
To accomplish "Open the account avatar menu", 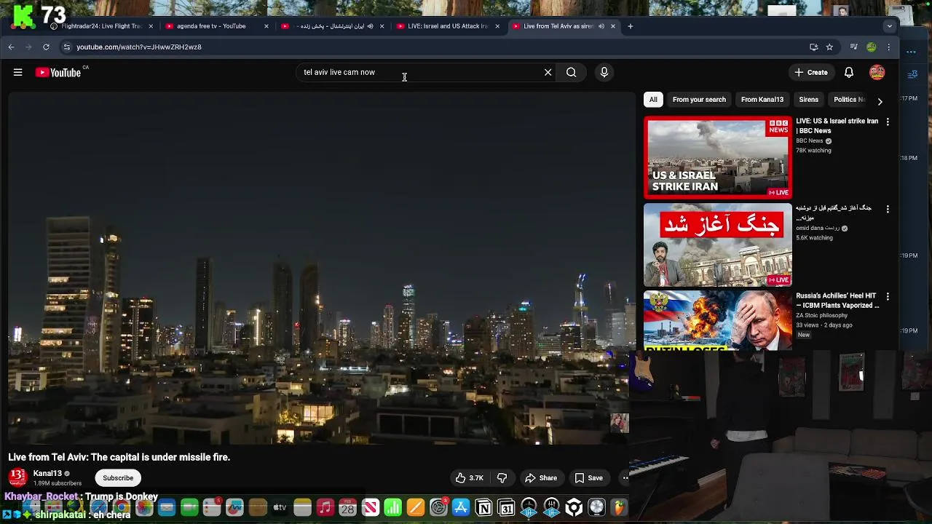I will [x=877, y=72].
